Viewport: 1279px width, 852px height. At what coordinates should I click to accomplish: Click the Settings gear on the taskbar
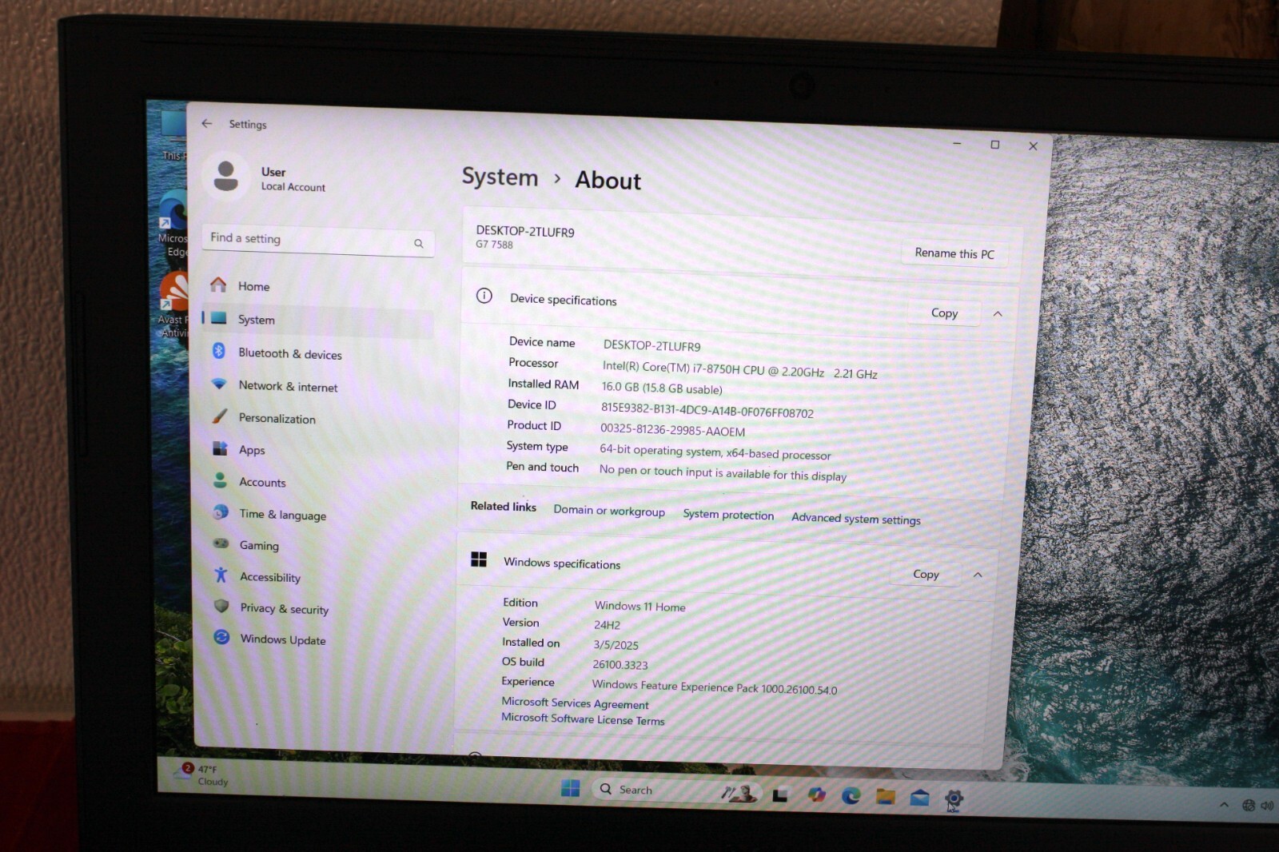[x=953, y=798]
